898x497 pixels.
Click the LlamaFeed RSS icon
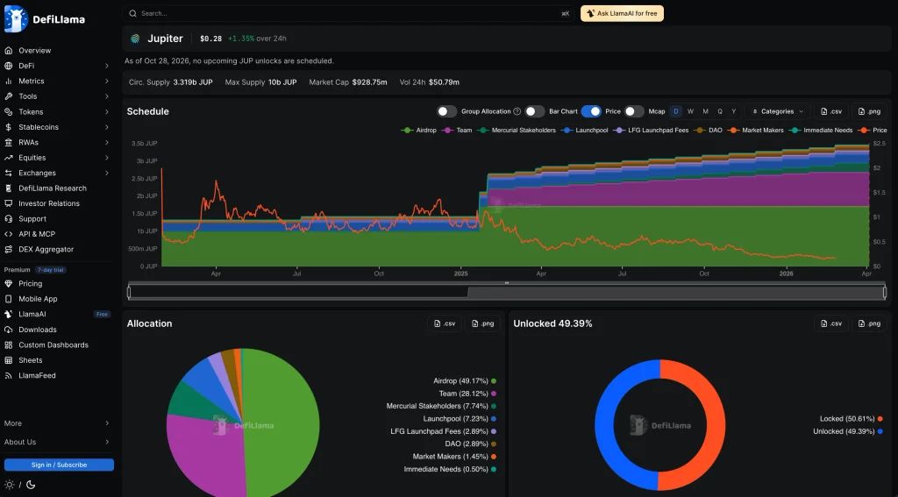[x=8, y=376]
